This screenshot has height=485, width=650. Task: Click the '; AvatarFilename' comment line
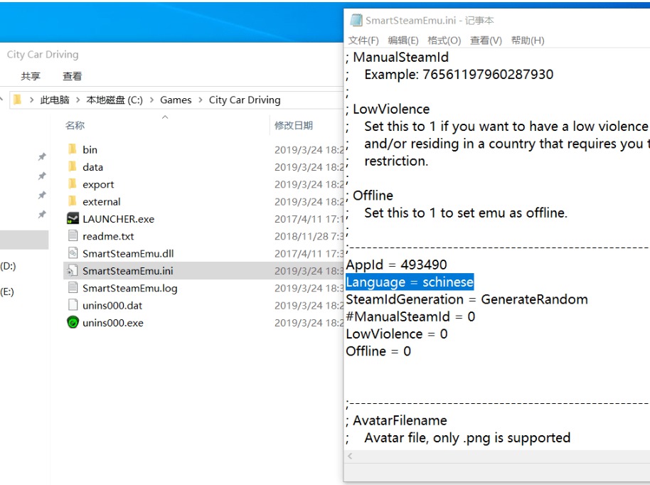point(396,420)
